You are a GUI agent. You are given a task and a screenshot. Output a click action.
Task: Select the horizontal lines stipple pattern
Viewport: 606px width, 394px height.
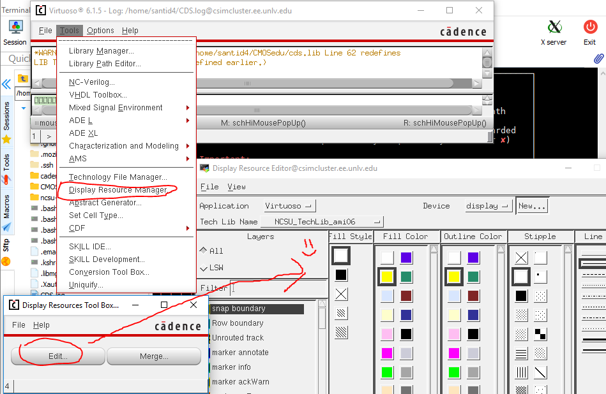pos(521,353)
